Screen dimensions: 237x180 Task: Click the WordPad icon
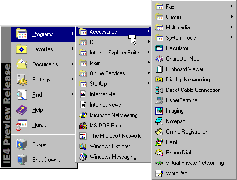[159, 173]
